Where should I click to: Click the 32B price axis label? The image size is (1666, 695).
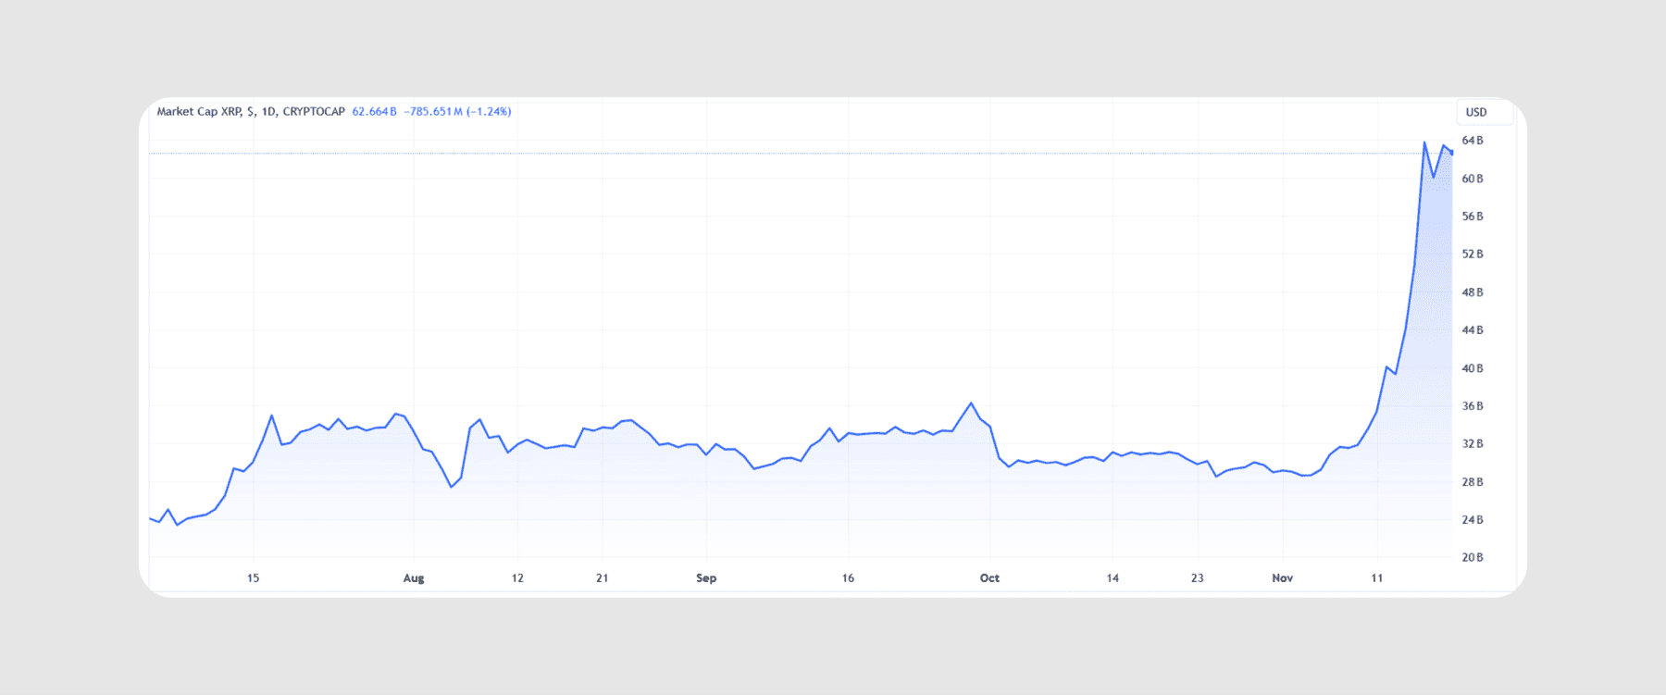click(x=1473, y=444)
